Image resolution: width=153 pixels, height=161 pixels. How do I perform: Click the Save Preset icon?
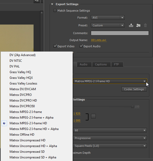click(x=131, y=25)
